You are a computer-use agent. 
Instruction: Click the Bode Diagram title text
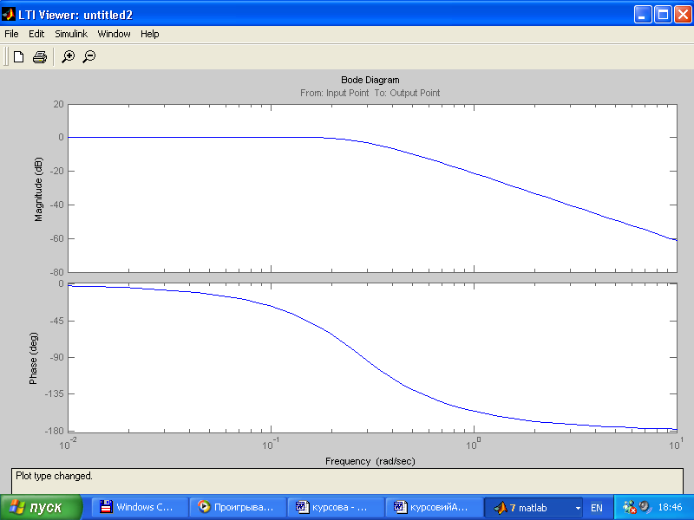[370, 80]
